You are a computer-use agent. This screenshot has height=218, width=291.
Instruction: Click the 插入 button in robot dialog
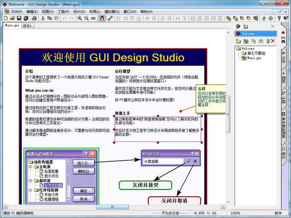[x=84, y=163]
